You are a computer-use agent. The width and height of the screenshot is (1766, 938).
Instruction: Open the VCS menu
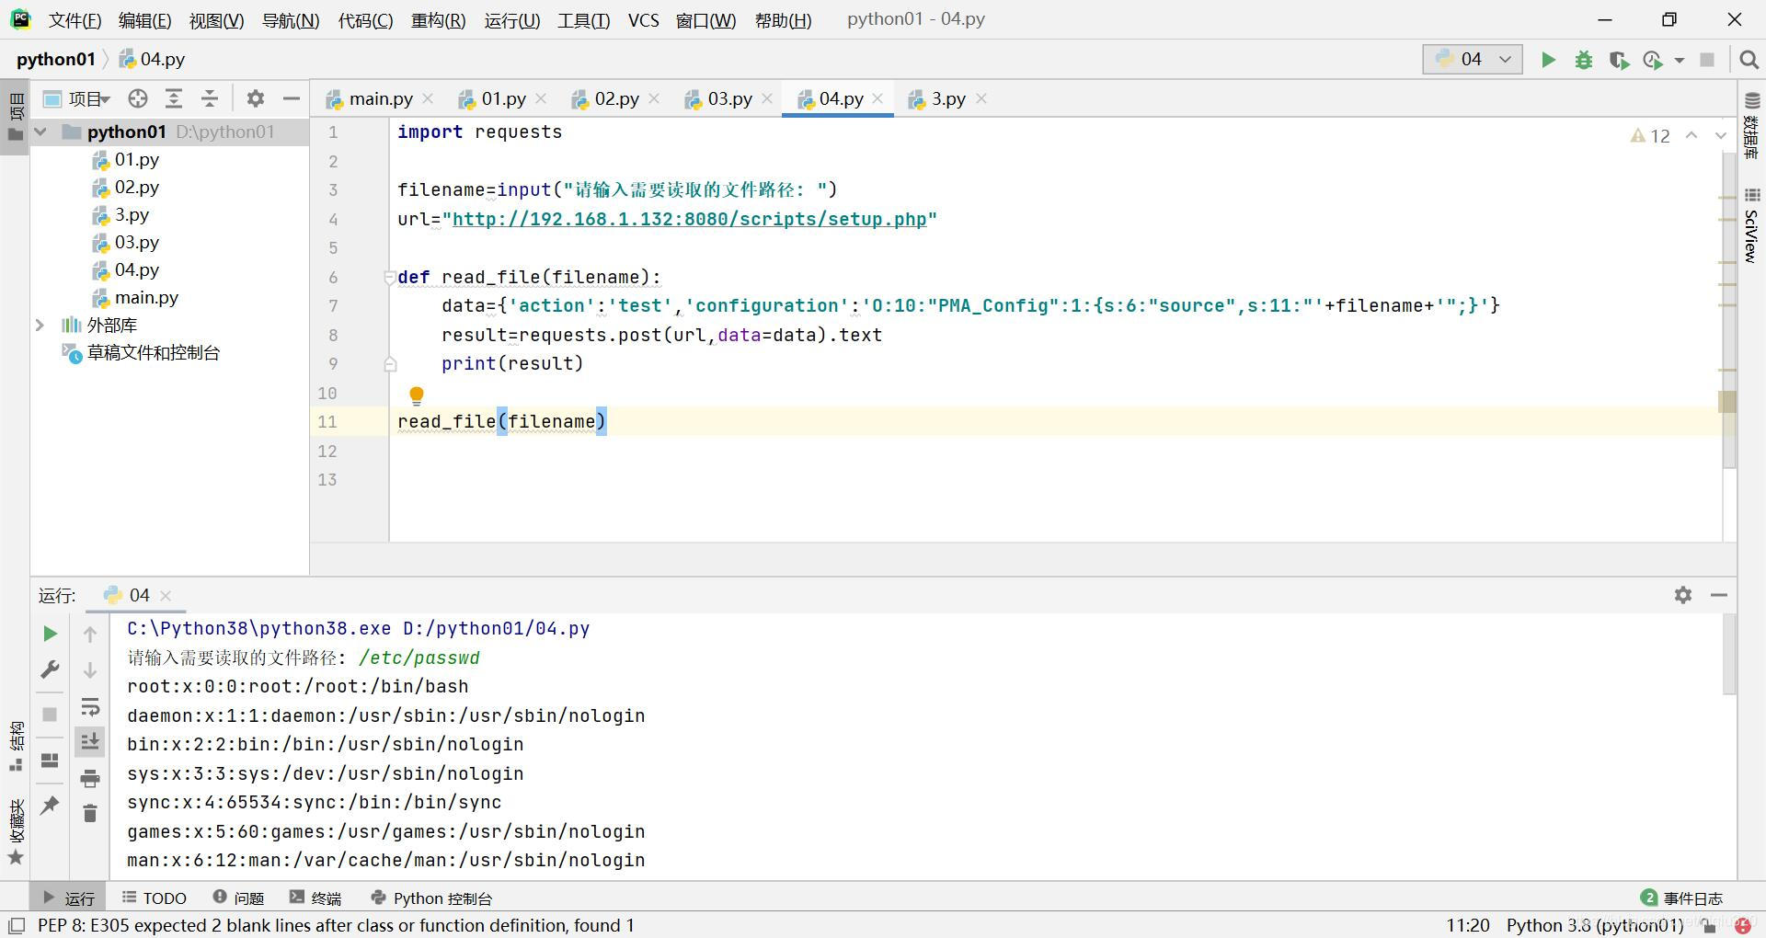click(643, 20)
